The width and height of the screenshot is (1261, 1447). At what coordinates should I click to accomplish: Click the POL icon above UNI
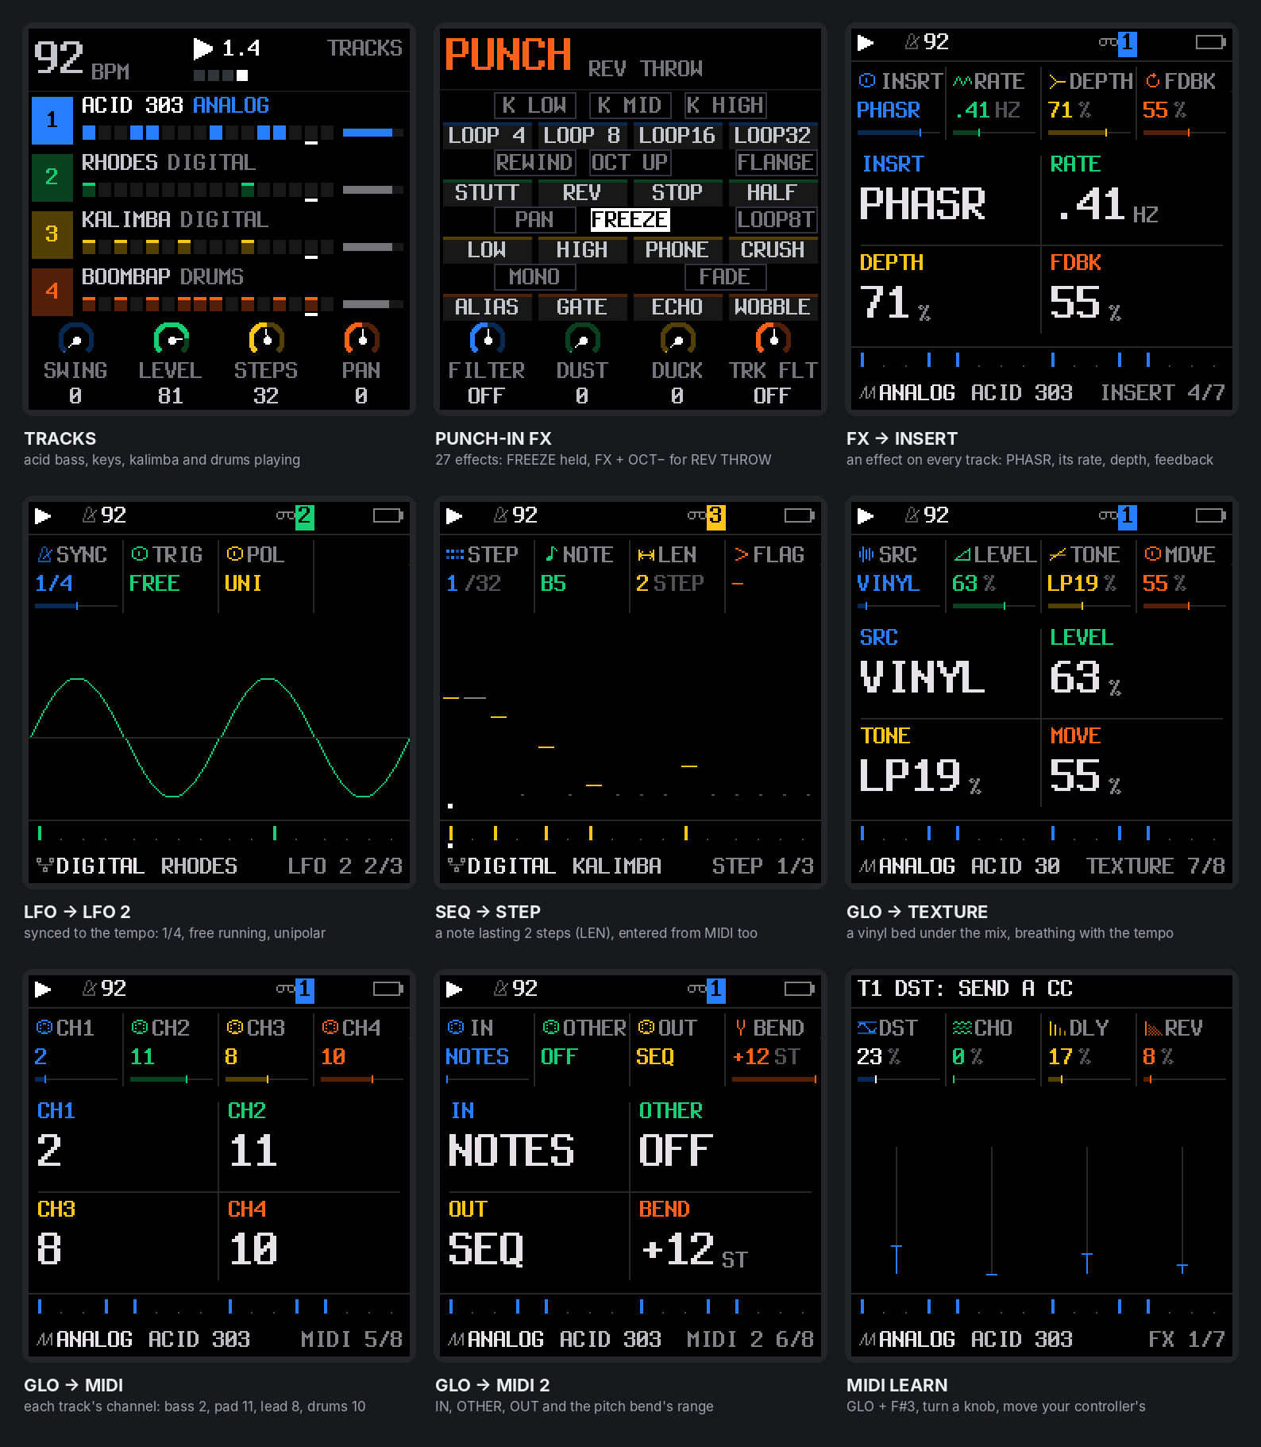(235, 554)
